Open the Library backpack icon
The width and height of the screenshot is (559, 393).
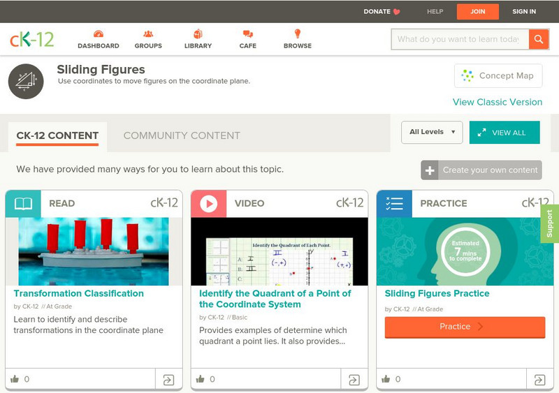click(x=198, y=34)
